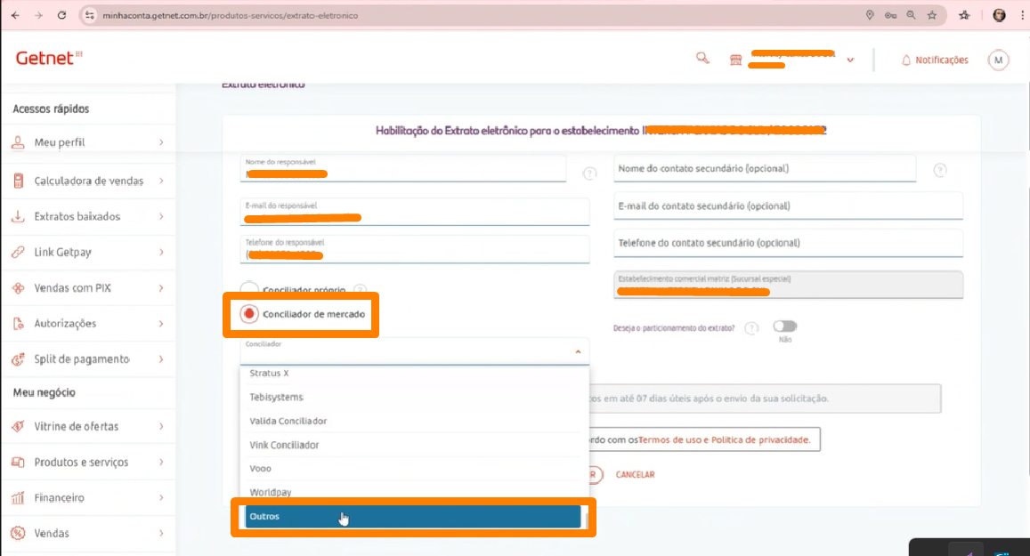Click the Link Getpay chain icon
The image size is (1030, 556).
click(x=19, y=252)
